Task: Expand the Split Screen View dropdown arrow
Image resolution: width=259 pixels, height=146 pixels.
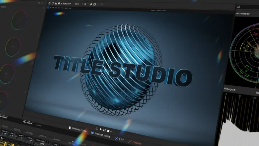Action: pyautogui.click(x=62, y=4)
